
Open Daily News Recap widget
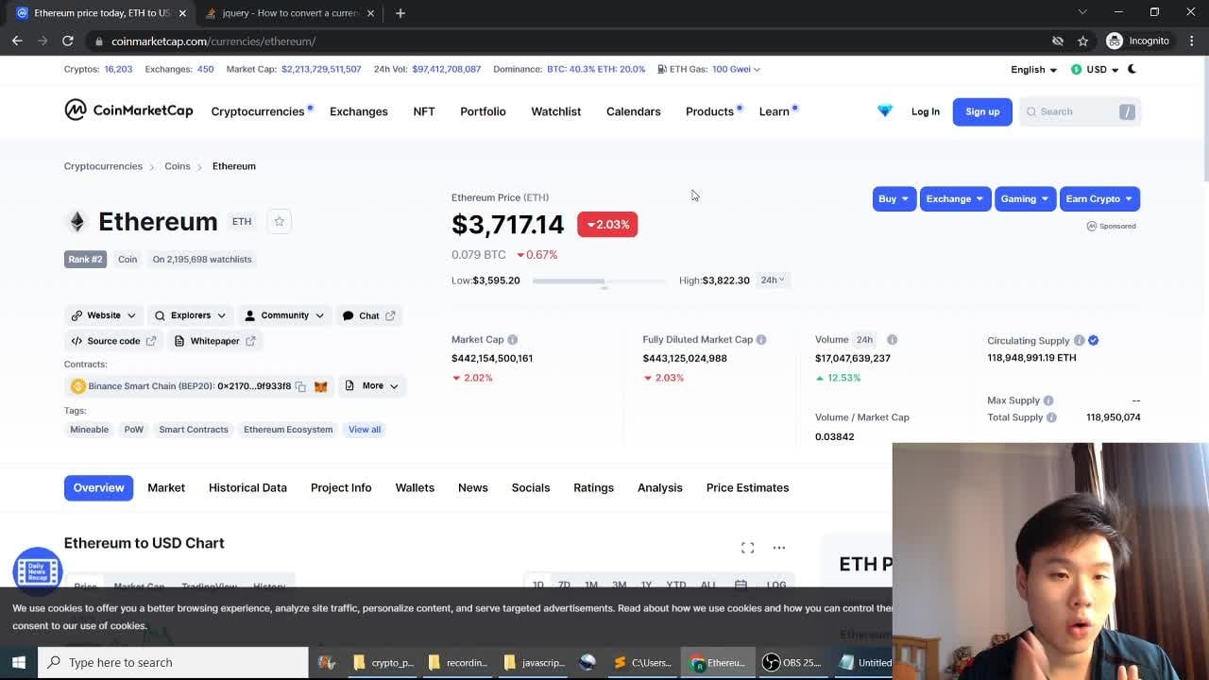tap(37, 570)
